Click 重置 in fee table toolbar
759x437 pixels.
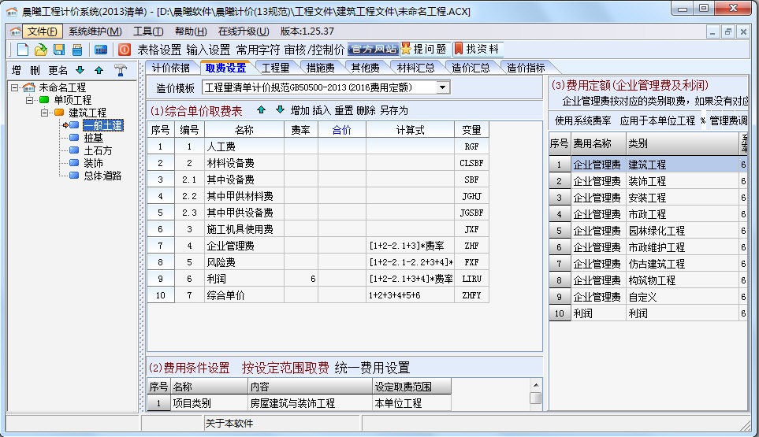pos(344,110)
